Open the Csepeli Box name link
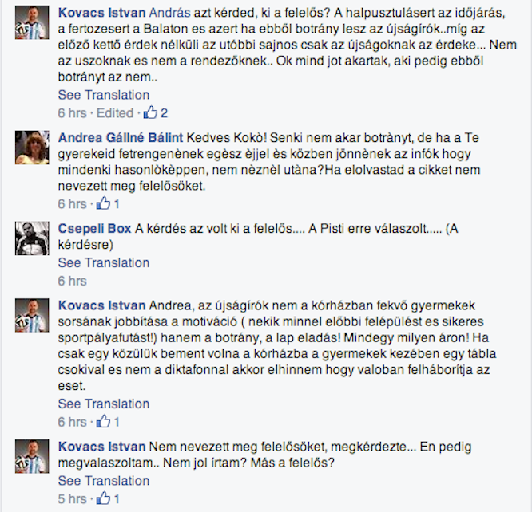This screenshot has width=532, height=512. point(94,229)
